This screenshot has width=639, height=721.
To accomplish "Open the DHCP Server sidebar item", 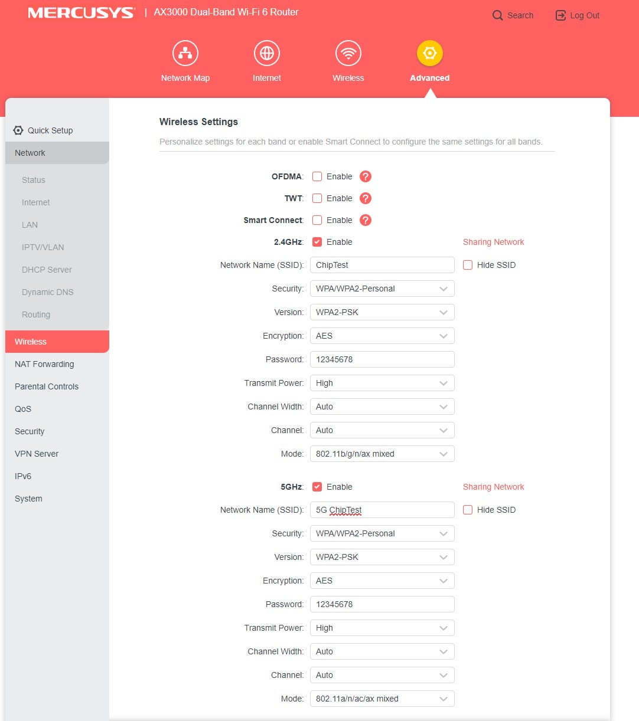I will [47, 270].
